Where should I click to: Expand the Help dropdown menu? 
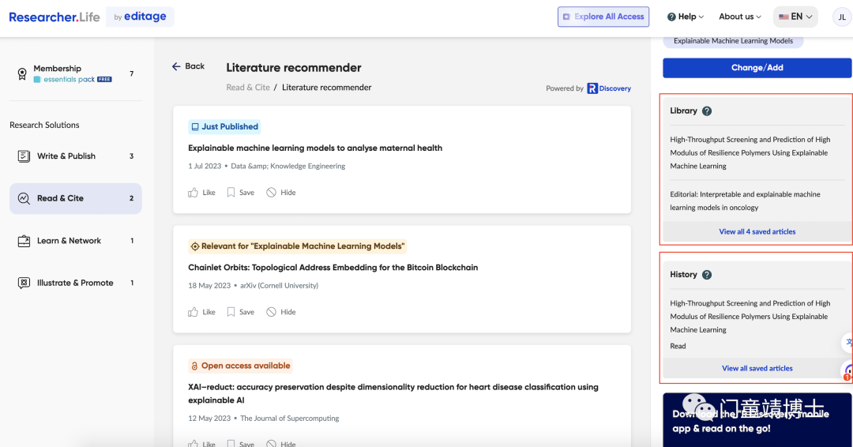pyautogui.click(x=686, y=17)
